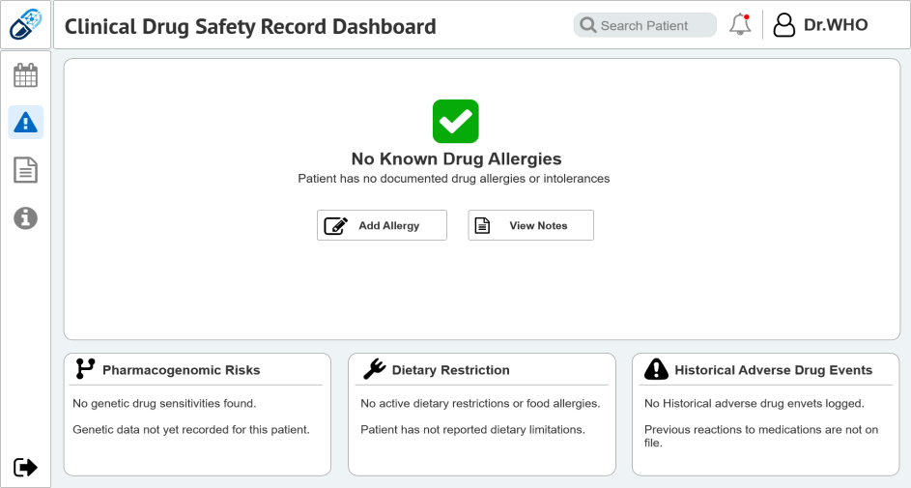Open the Pharmacogenomic Risks card heading
Image resolution: width=911 pixels, height=488 pixels.
182,370
